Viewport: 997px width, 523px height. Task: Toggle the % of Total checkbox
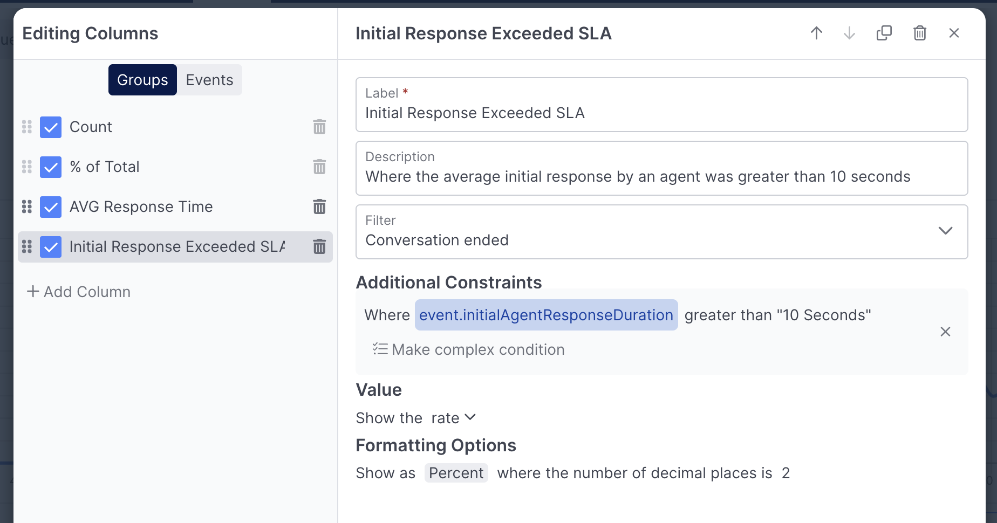51,167
